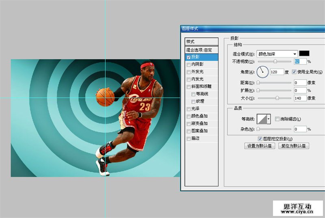325x218 pixels.
Task: Enable the Stroke (描边) style checkbox
Action: coord(188,138)
